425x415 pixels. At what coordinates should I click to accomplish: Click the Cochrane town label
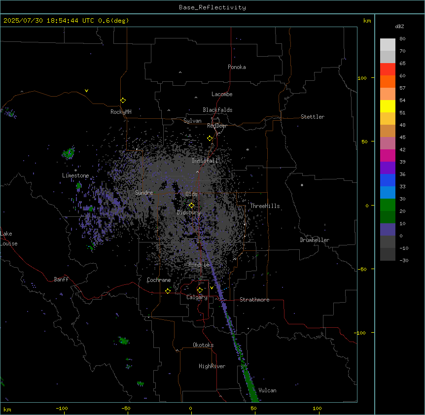coord(159,280)
